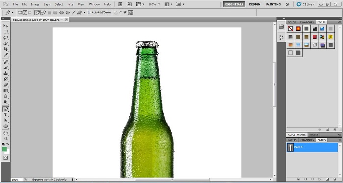Select the Crop tool
The height and width of the screenshot is (183, 343).
(6, 49)
